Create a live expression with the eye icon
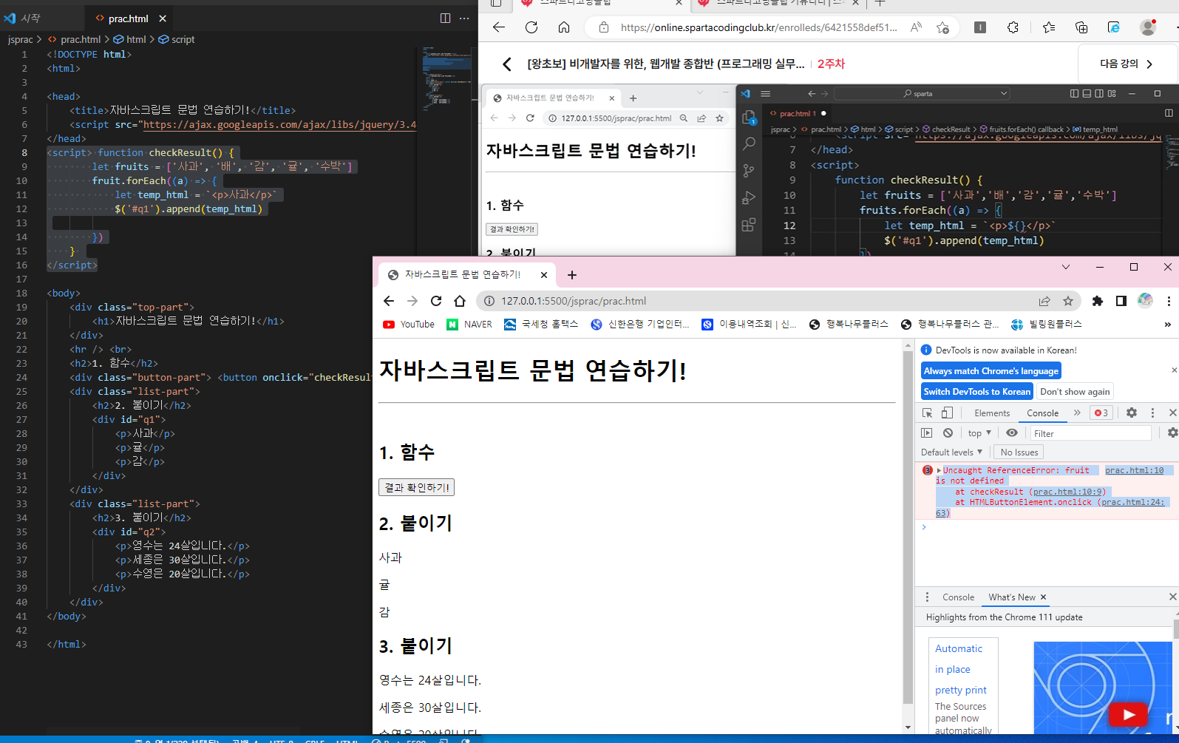Image resolution: width=1179 pixels, height=743 pixels. [1012, 433]
